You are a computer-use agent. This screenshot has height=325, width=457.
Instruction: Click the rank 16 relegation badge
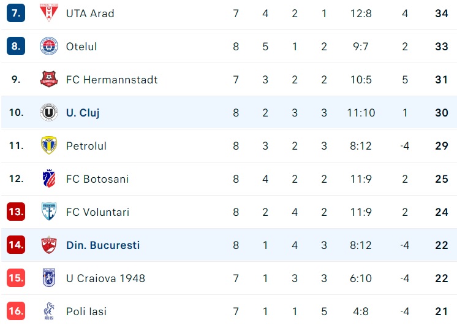(16, 312)
